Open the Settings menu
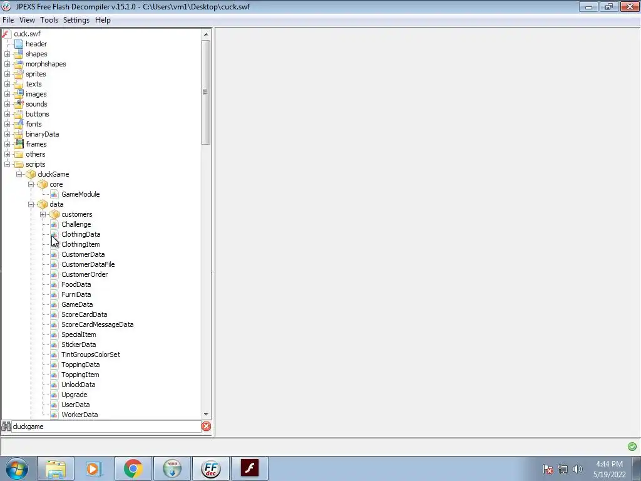This screenshot has width=641, height=481. tap(76, 20)
